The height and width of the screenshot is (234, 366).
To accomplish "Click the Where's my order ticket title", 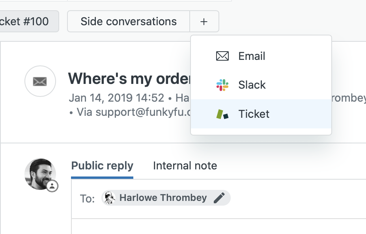I will (129, 78).
